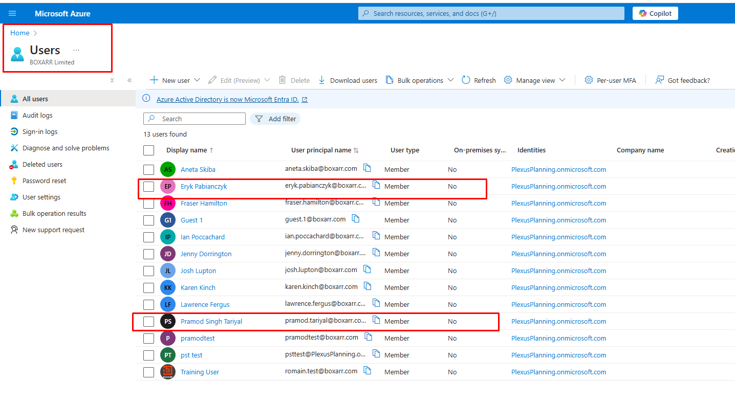
Task: Expand the Edit (Preview) dropdown arrow
Action: tap(267, 80)
